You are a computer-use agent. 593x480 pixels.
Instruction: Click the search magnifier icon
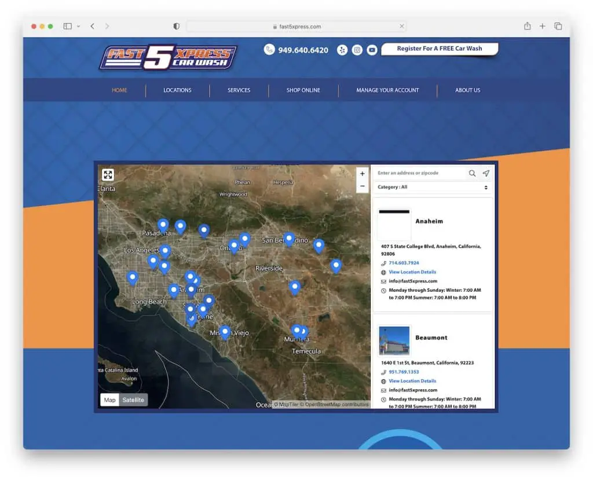(472, 173)
